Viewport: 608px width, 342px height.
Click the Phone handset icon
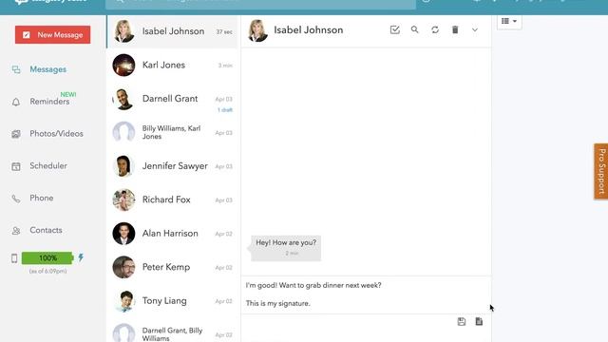pyautogui.click(x=16, y=199)
